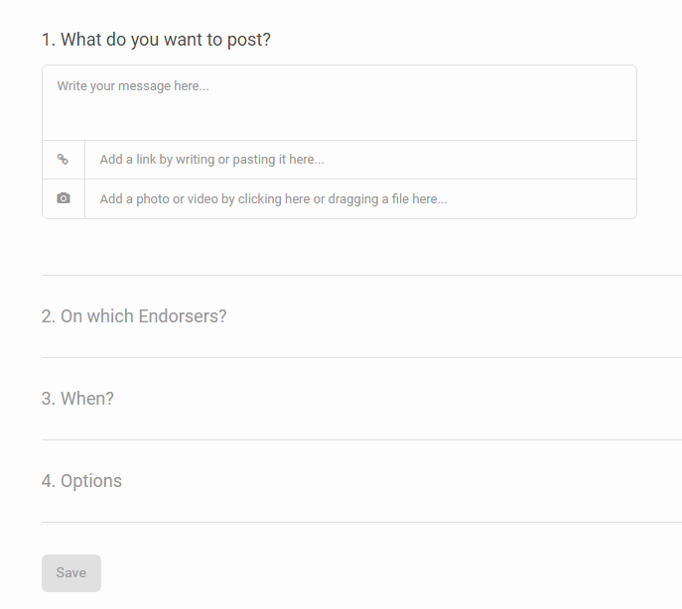Screen dimensions: 682x609
Task: Expand the '3. When?' section
Action: pyautogui.click(x=77, y=399)
